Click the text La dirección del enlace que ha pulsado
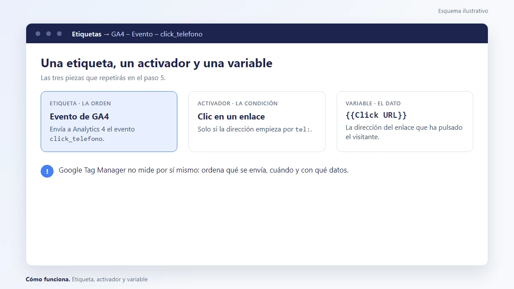Viewport: 514px width, 289px height. click(404, 127)
